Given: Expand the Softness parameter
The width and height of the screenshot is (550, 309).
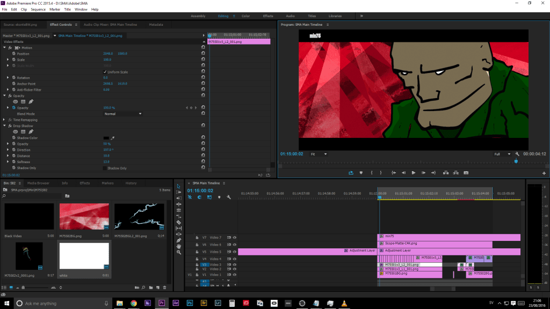Looking at the screenshot, I should tap(8, 162).
